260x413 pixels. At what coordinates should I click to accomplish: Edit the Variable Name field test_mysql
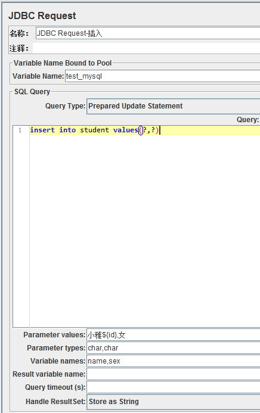click(x=163, y=76)
